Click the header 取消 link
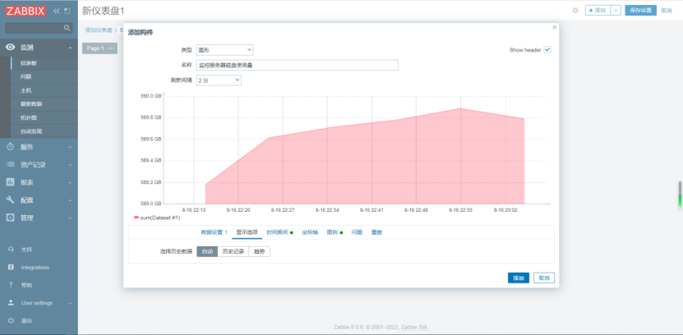This screenshot has height=335, width=683. (x=667, y=11)
